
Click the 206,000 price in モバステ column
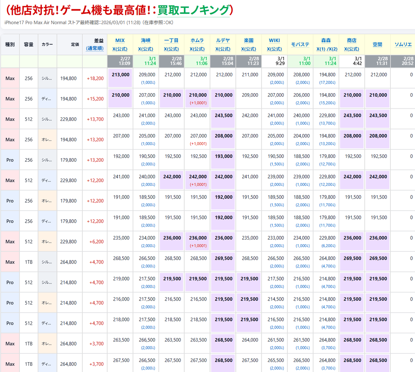pos(302,95)
